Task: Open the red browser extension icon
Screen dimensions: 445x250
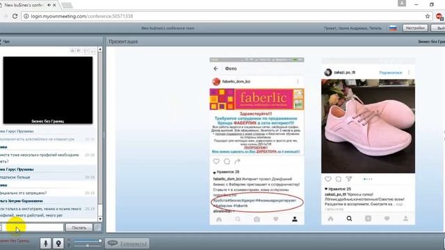Action: (439, 17)
